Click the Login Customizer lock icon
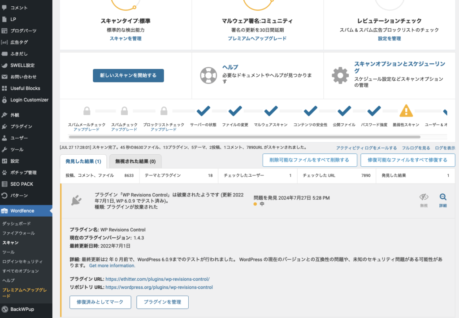The height and width of the screenshot is (318, 459). click(x=4, y=100)
